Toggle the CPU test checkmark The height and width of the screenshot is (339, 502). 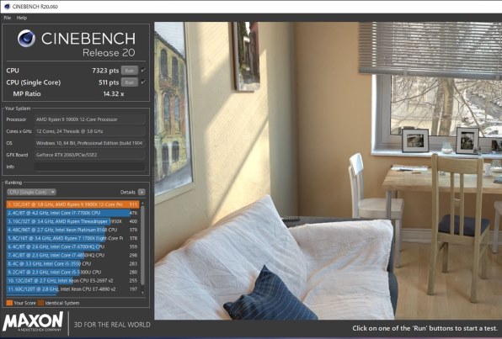click(143, 70)
